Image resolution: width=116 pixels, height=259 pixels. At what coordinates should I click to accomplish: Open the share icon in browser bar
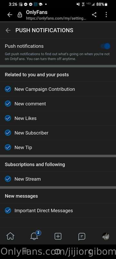pos(94,15)
